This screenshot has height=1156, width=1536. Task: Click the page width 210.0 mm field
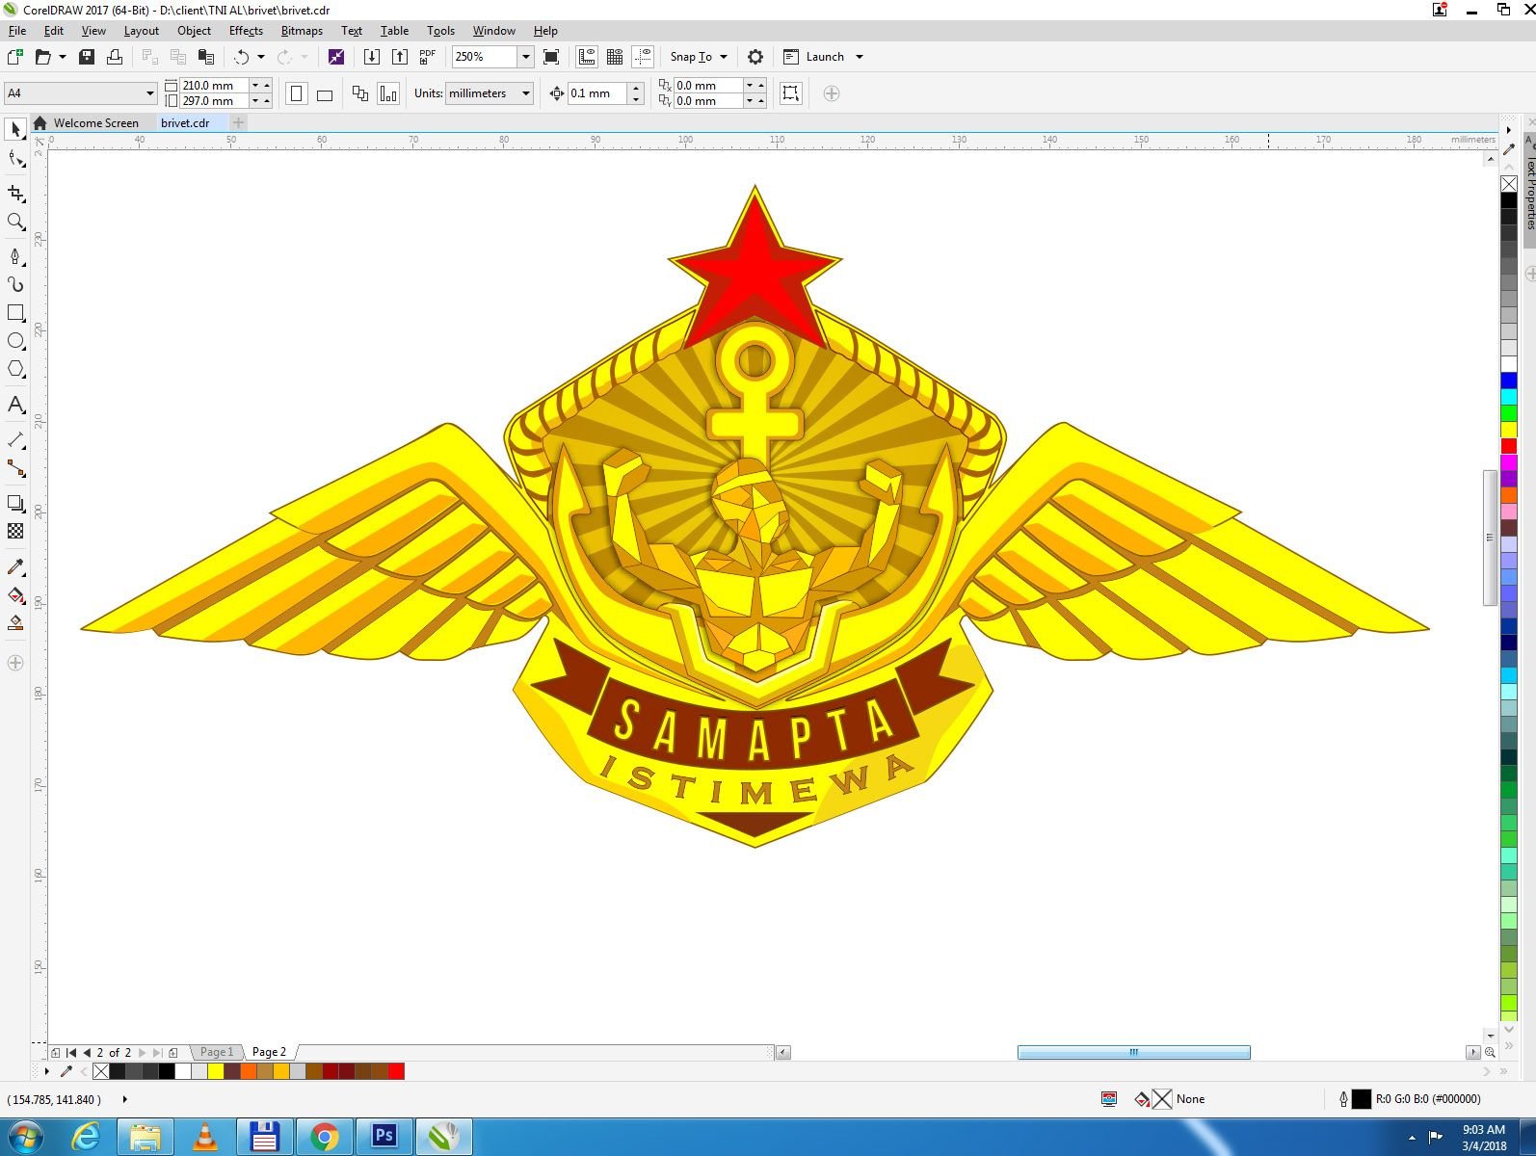pyautogui.click(x=213, y=85)
